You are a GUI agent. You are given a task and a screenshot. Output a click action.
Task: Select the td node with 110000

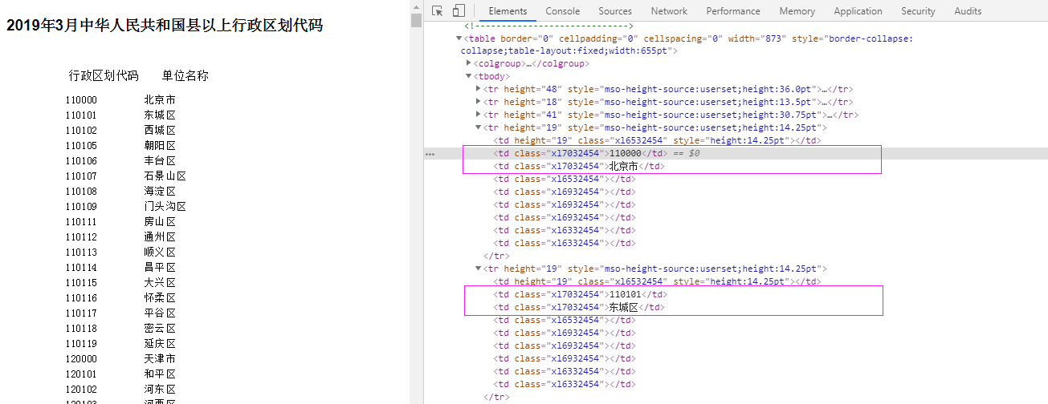[x=580, y=153]
